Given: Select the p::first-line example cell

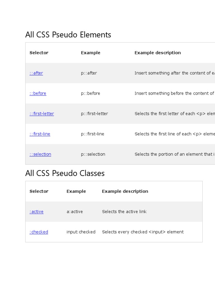Looking at the screenshot, I should (92, 134).
